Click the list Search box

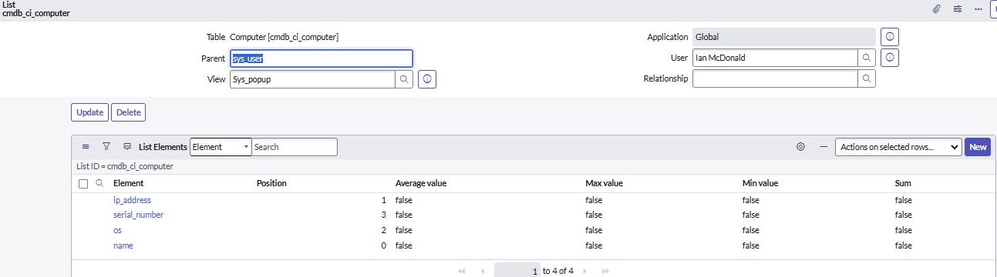pos(295,147)
